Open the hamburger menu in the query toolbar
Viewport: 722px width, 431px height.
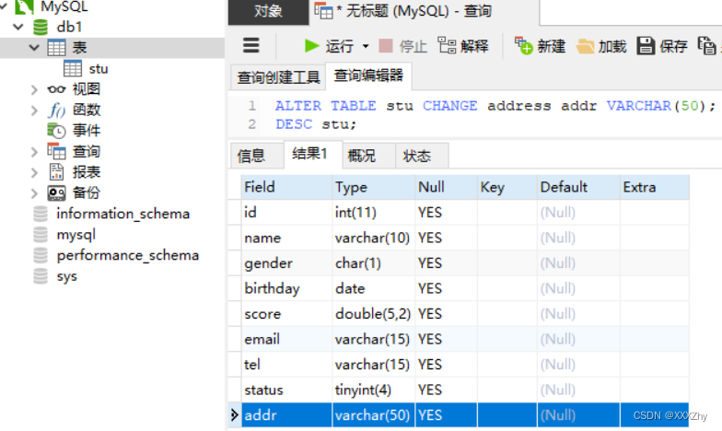pos(250,46)
